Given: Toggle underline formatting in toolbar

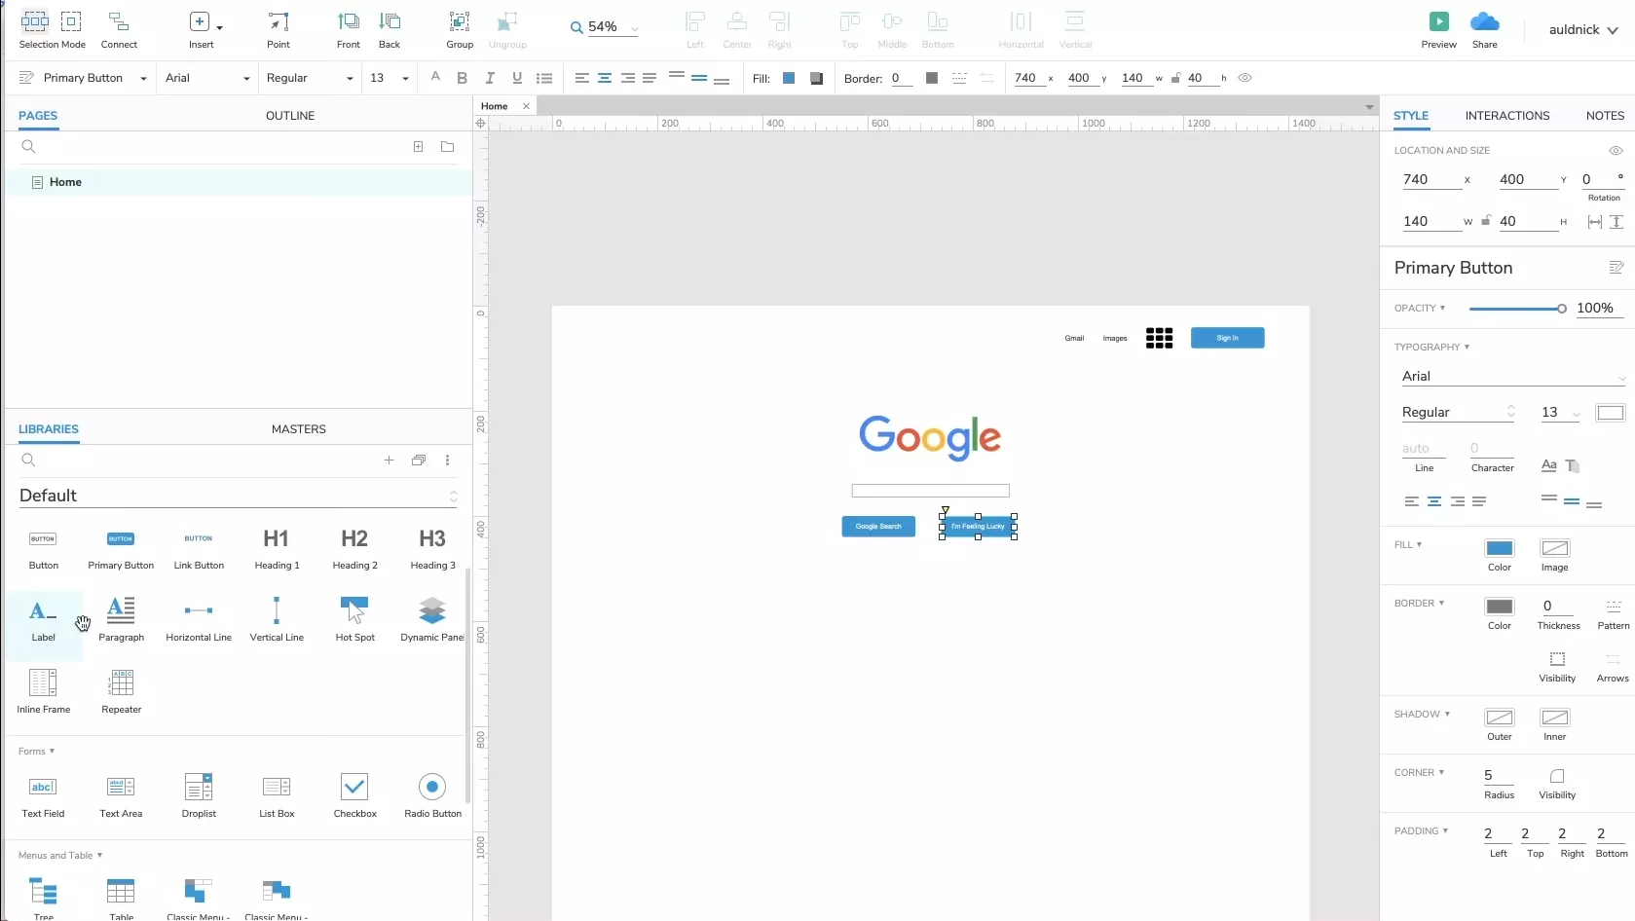Looking at the screenshot, I should (x=517, y=78).
